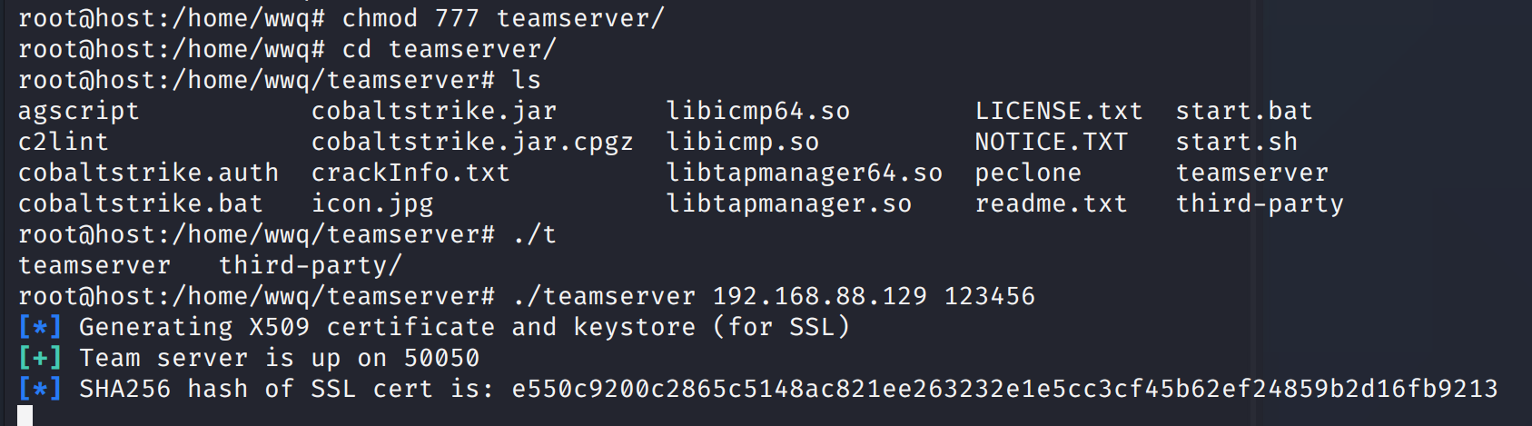Click readme.txt in the listing
1532x426 pixels.
[x=1051, y=204]
